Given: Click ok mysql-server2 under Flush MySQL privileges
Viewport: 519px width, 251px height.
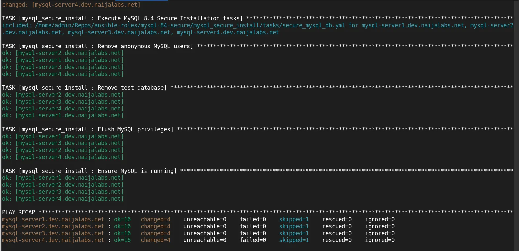Looking at the screenshot, I should tap(63, 150).
